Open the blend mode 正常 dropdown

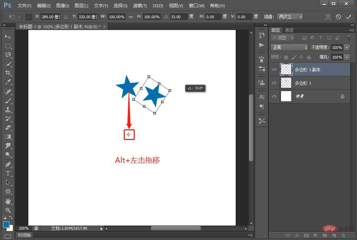tap(289, 47)
